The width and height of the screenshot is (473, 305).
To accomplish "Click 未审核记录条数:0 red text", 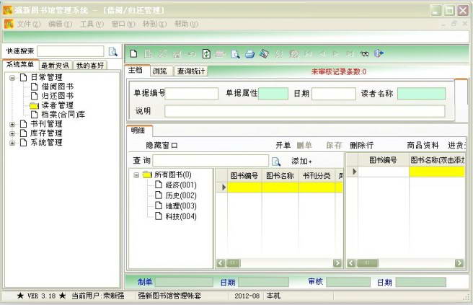I will point(339,72).
